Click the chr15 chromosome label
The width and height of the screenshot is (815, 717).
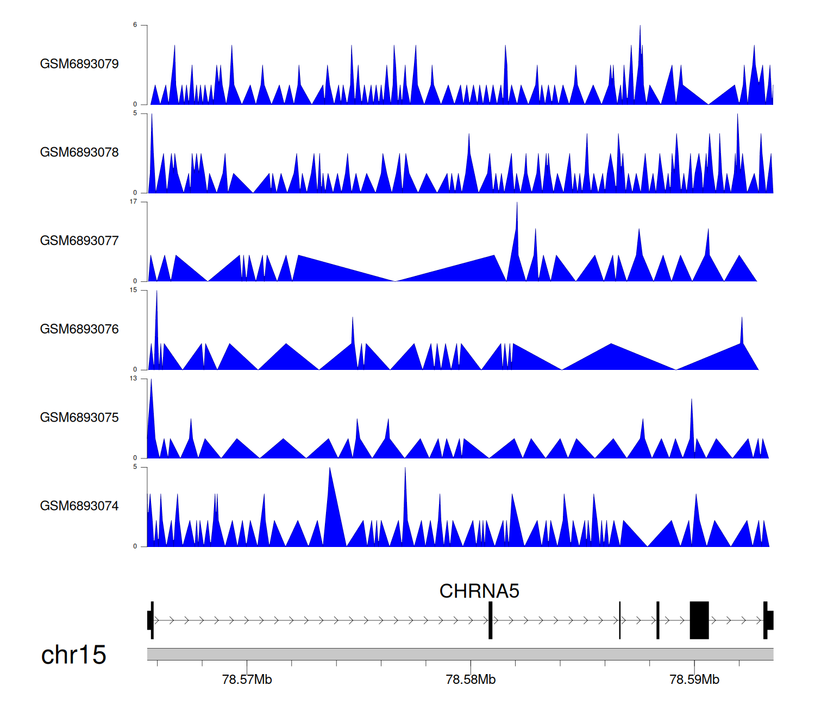pos(73,655)
